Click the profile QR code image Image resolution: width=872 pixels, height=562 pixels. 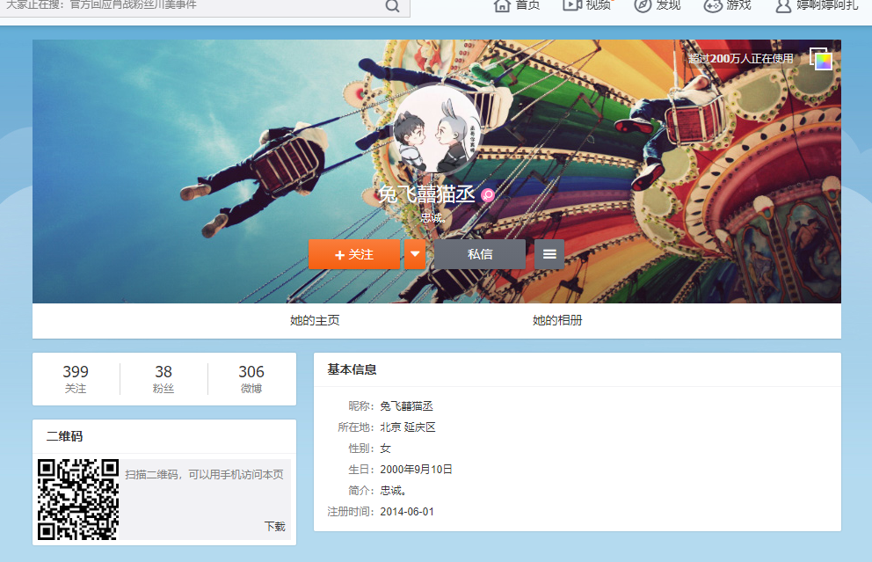[x=78, y=500]
